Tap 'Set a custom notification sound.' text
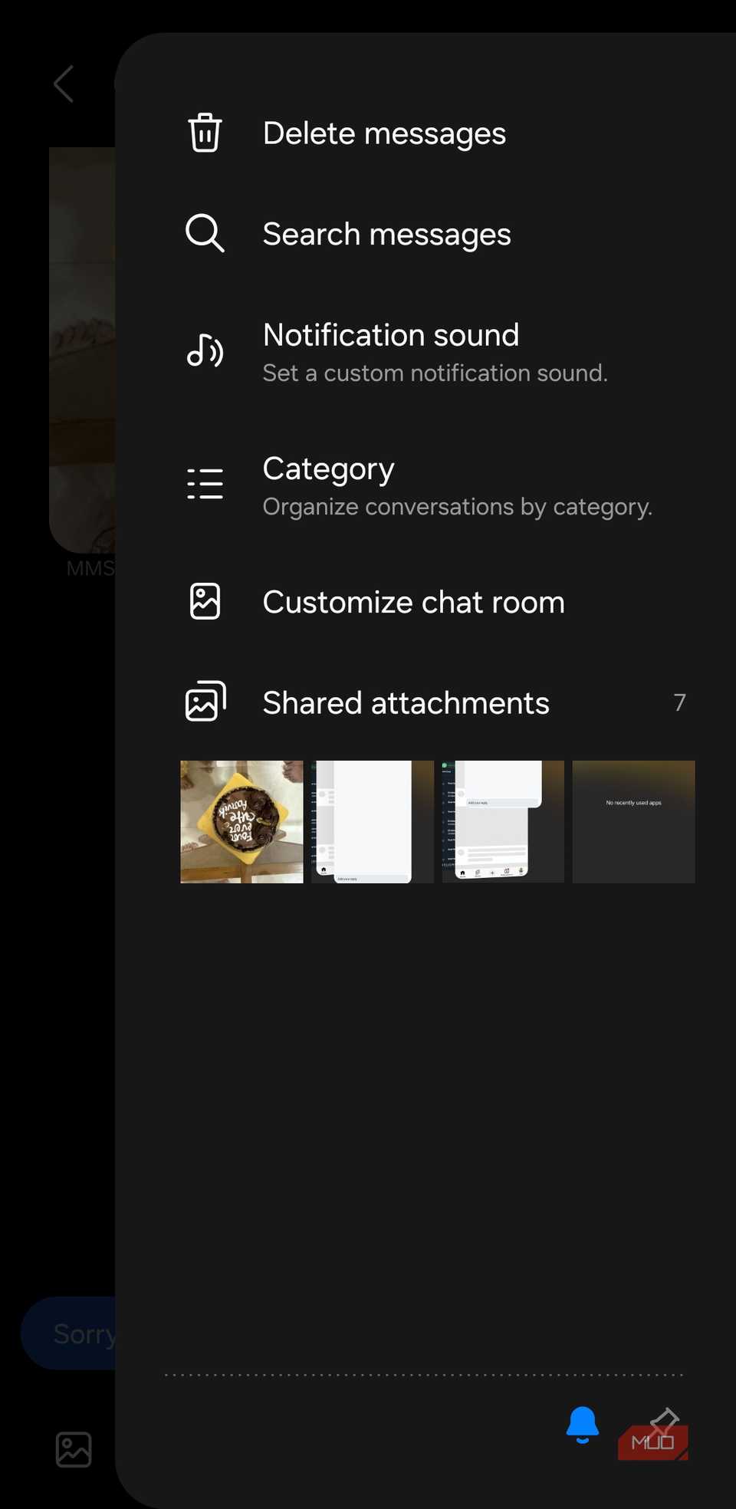Viewport: 736px width, 1509px height. [435, 373]
